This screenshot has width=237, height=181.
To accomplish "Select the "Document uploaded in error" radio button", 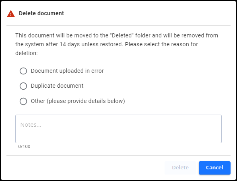I will pyautogui.click(x=23, y=71).
